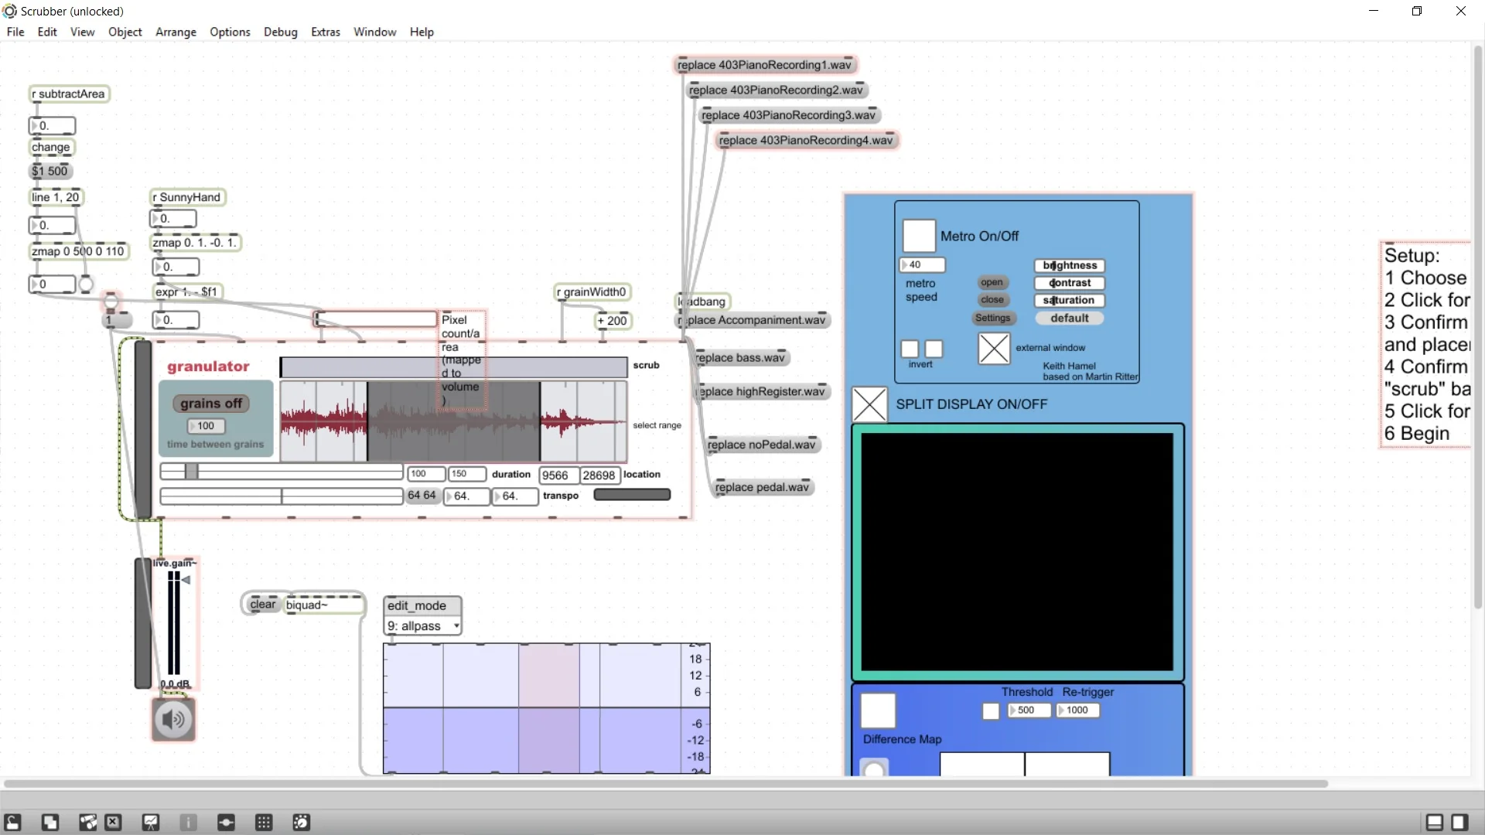Viewport: 1485px width, 835px height.
Task: Toggle the SPLIT DISPLAY ON/OFF box
Action: (x=869, y=404)
